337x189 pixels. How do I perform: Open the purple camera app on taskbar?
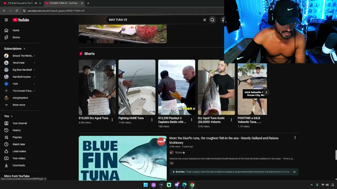tap(153, 185)
